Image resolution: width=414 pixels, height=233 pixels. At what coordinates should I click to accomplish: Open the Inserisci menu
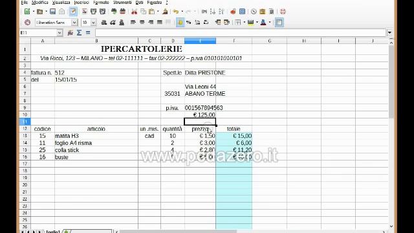pos(82,3)
